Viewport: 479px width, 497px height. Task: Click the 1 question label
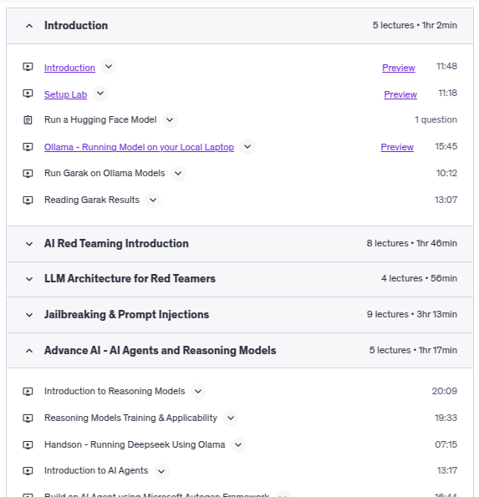tap(436, 119)
